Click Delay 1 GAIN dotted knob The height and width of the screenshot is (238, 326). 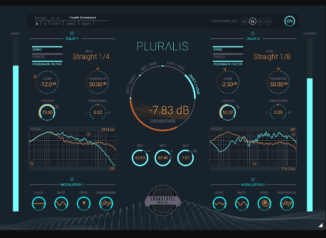(x=47, y=82)
